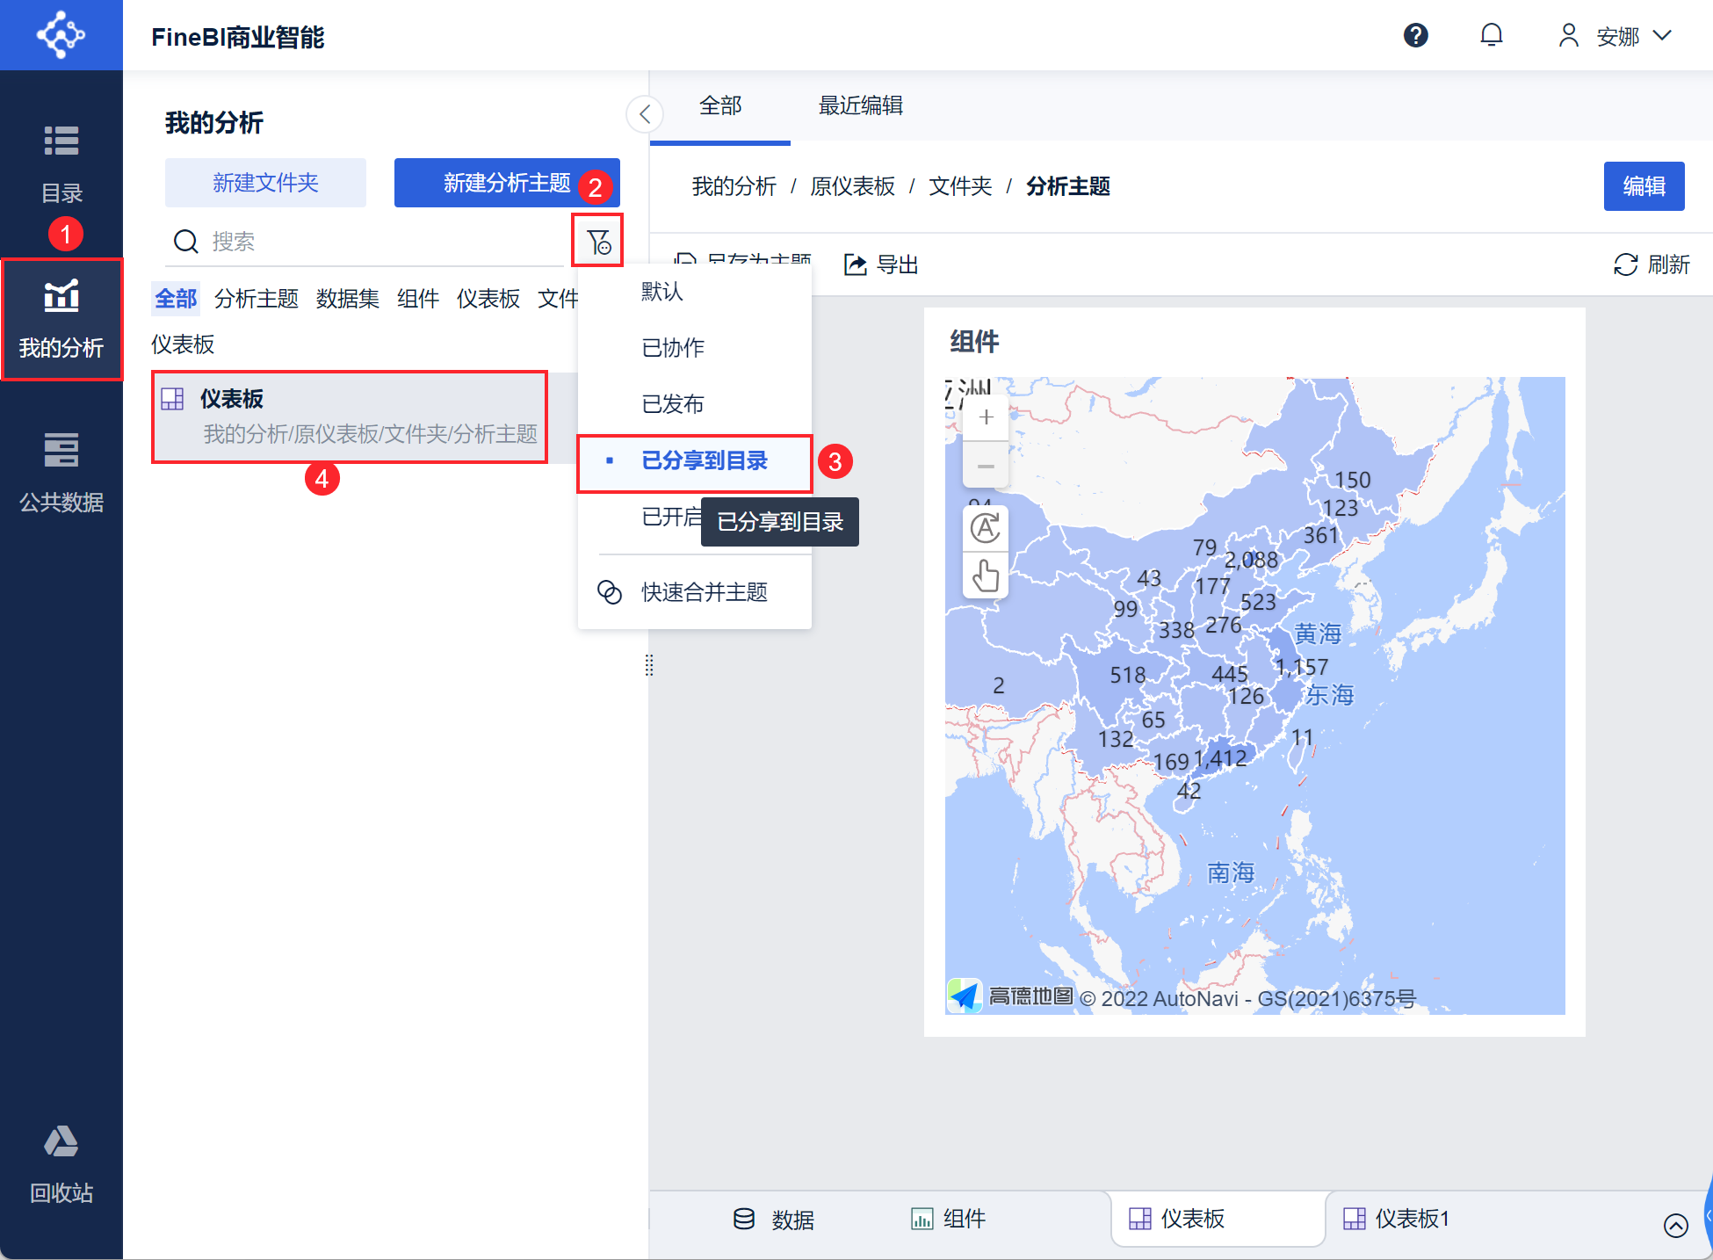Switch to the 最近编辑 tab

click(x=861, y=106)
